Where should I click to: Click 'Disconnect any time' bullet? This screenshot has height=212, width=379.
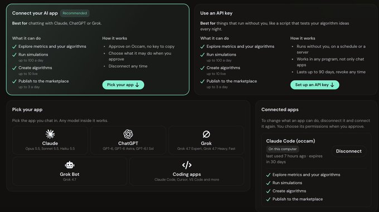coord(128,66)
